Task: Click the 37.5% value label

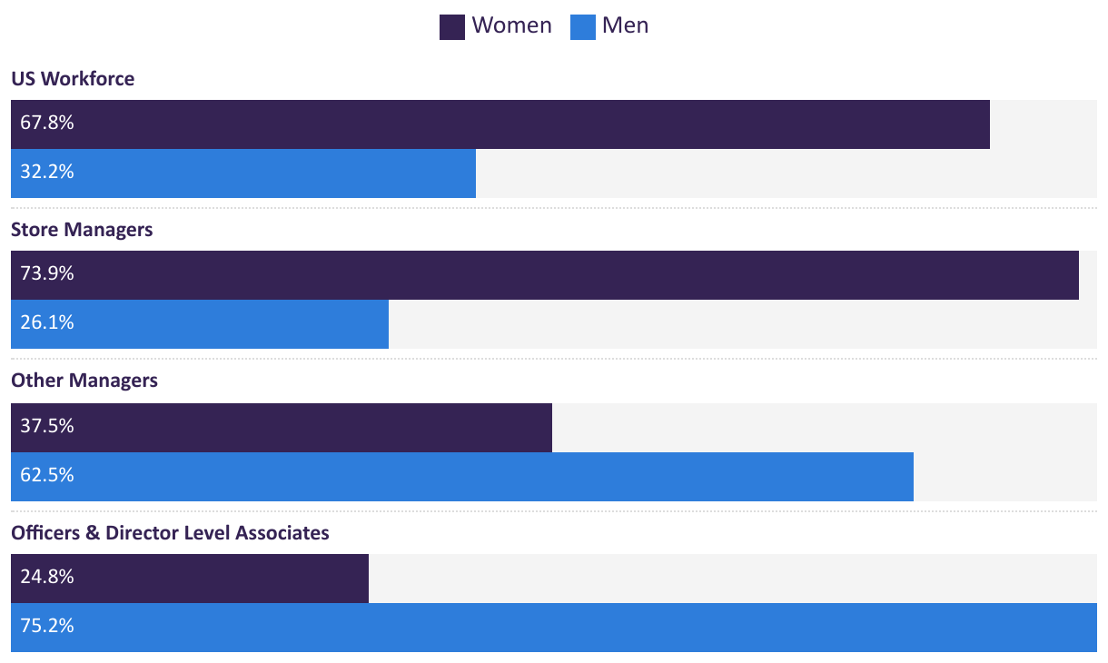Action: pos(47,427)
